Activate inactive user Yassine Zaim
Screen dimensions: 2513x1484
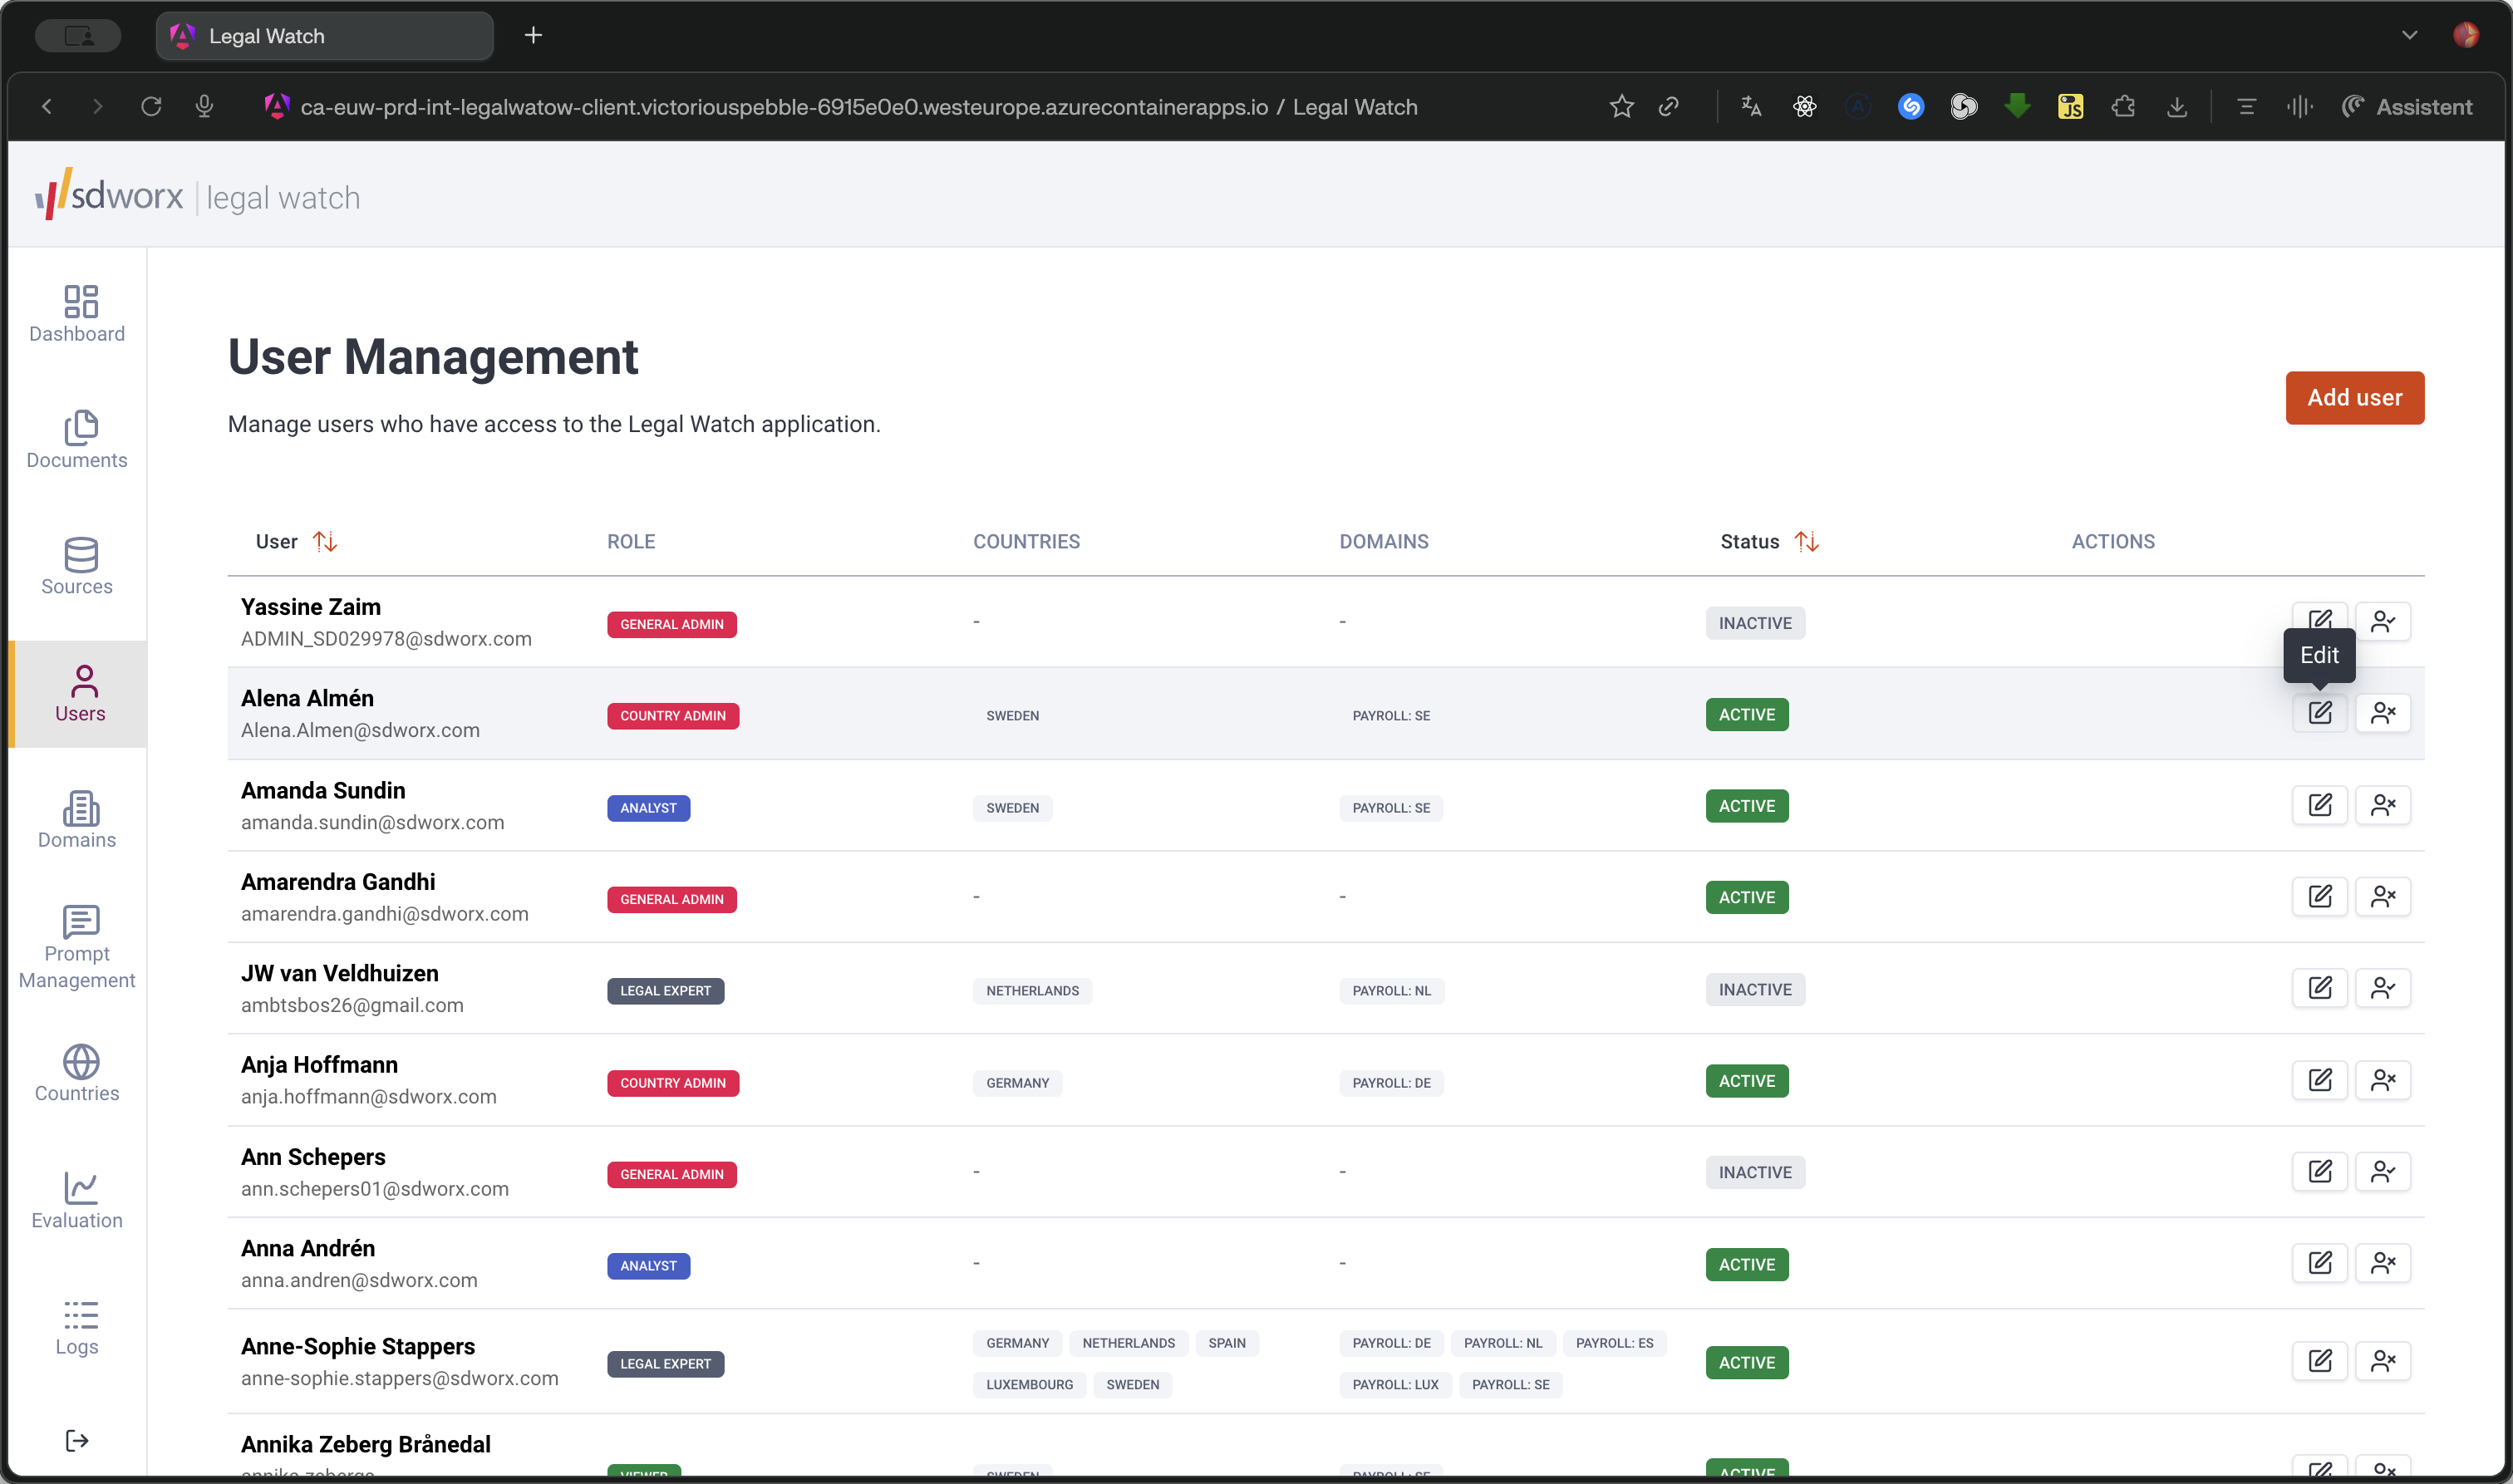tap(2383, 621)
